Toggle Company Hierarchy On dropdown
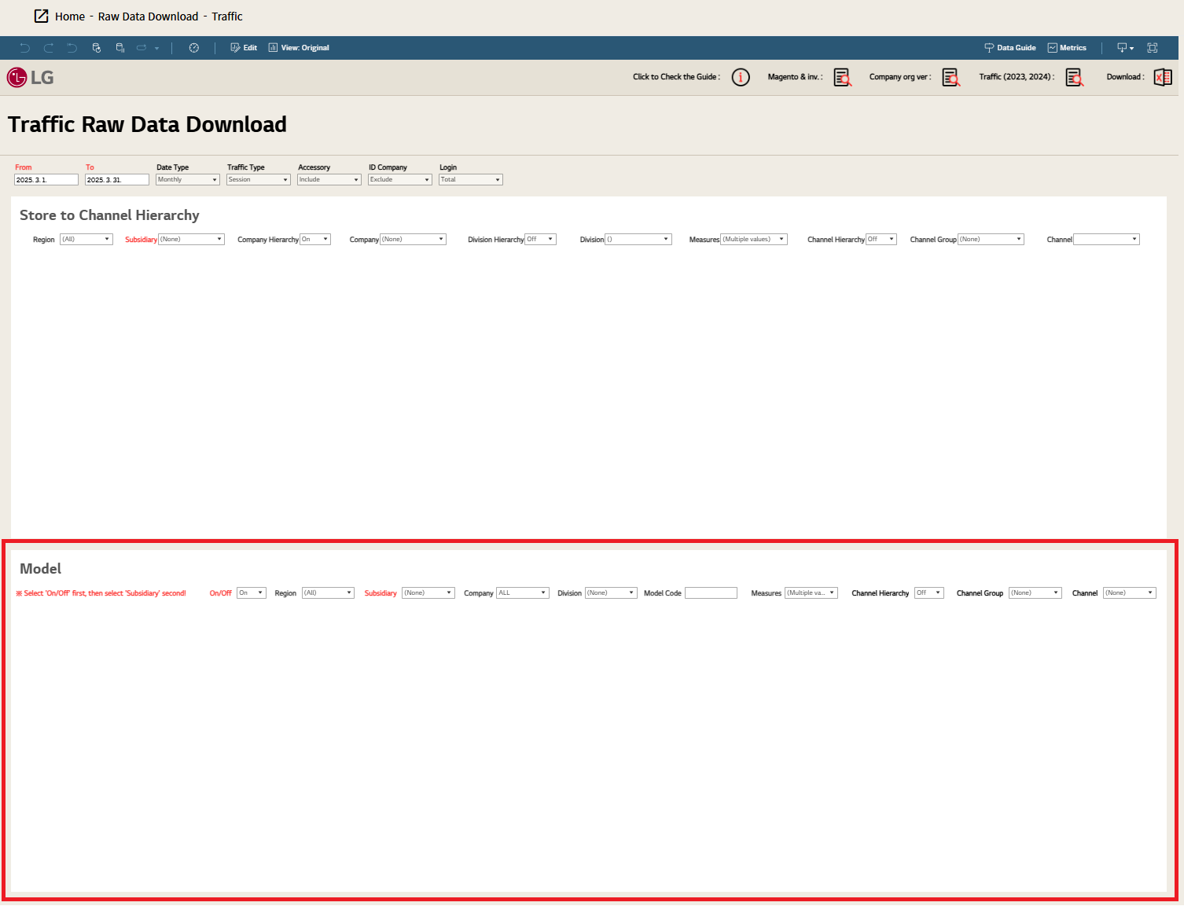The width and height of the screenshot is (1184, 906). pos(315,240)
